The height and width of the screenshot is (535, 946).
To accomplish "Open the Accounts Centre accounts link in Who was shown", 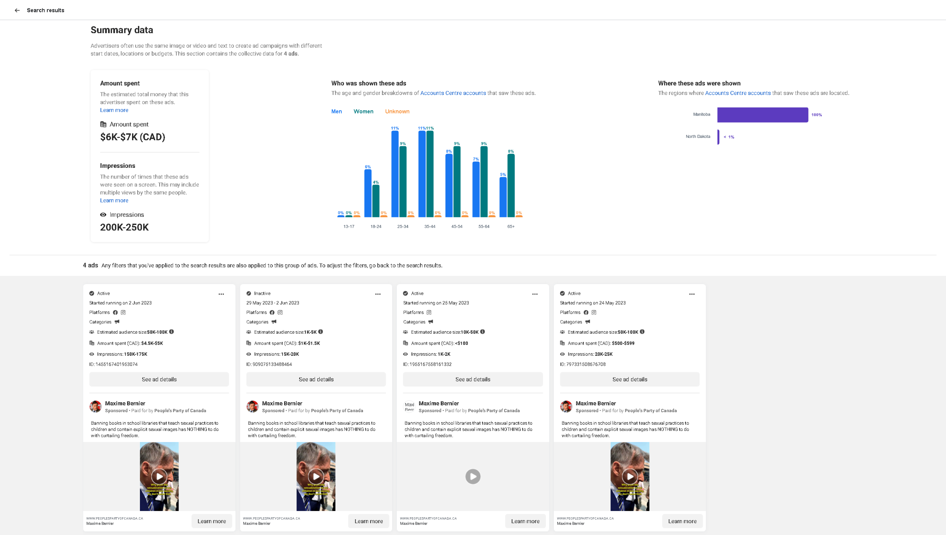I will (453, 93).
